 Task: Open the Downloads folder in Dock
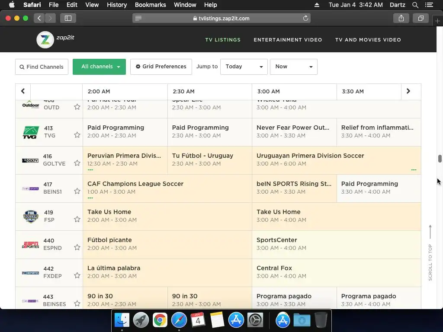pyautogui.click(x=302, y=320)
